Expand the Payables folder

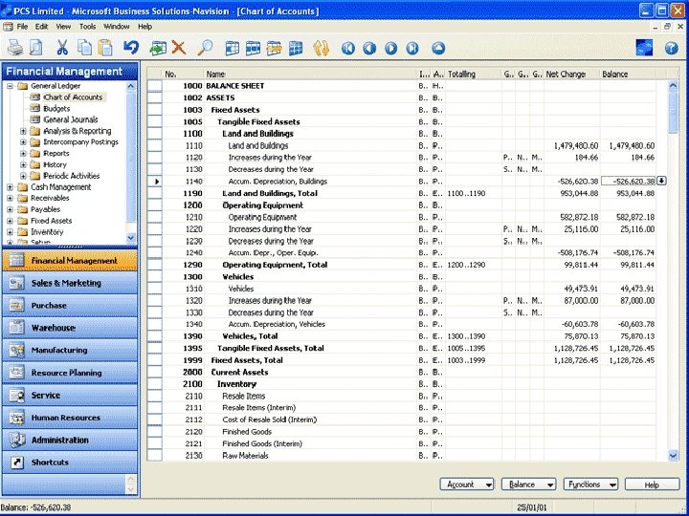11,209
